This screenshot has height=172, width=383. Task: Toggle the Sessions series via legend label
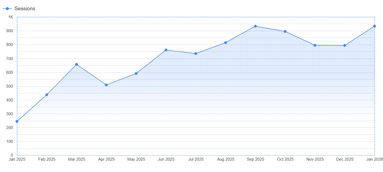[x=25, y=9]
